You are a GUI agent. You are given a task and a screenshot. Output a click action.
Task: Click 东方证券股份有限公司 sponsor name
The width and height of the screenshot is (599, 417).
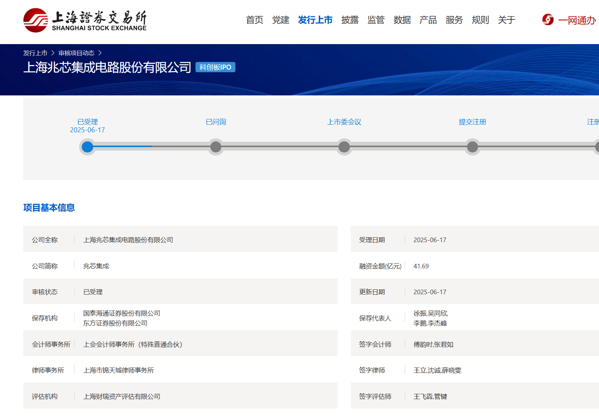coord(115,323)
